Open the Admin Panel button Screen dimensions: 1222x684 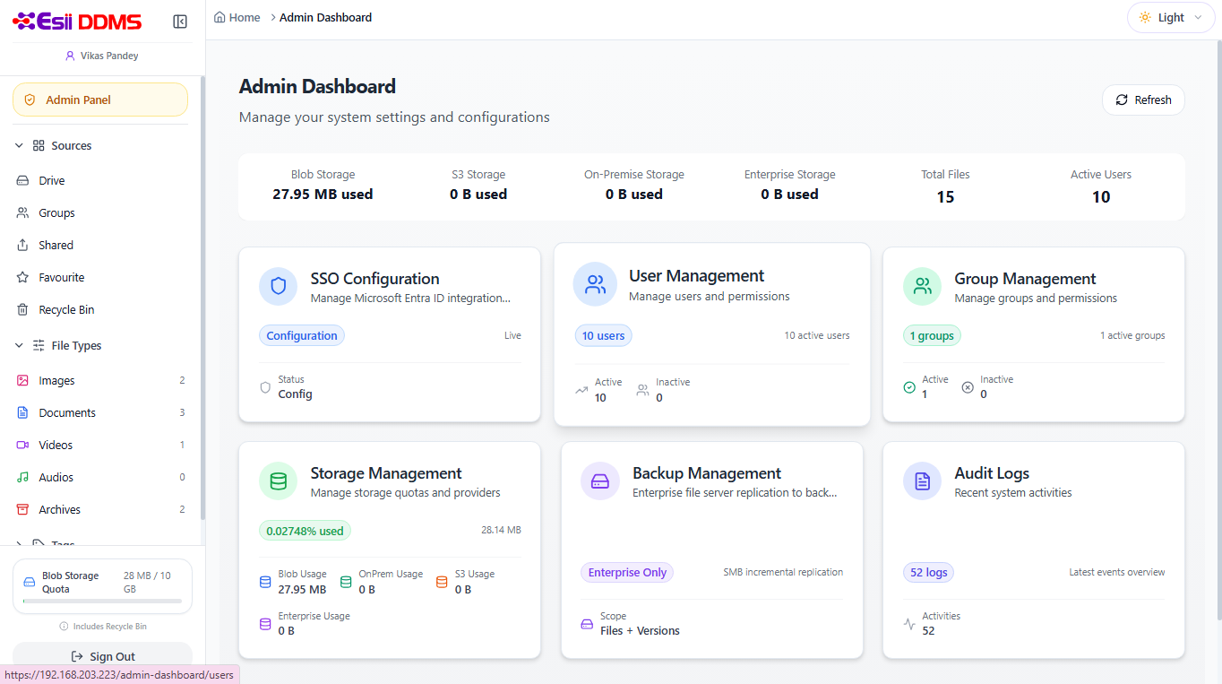point(100,100)
